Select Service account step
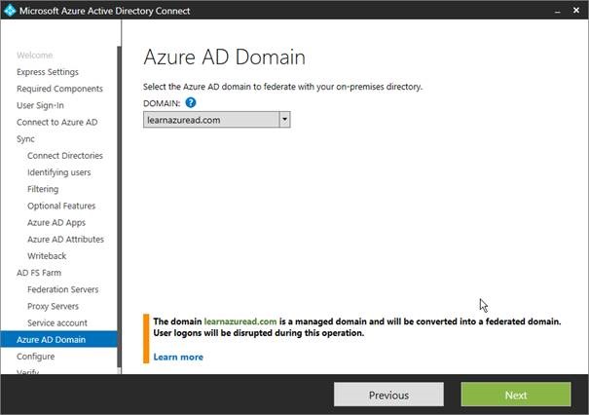This screenshot has height=415, width=589. tap(57, 322)
